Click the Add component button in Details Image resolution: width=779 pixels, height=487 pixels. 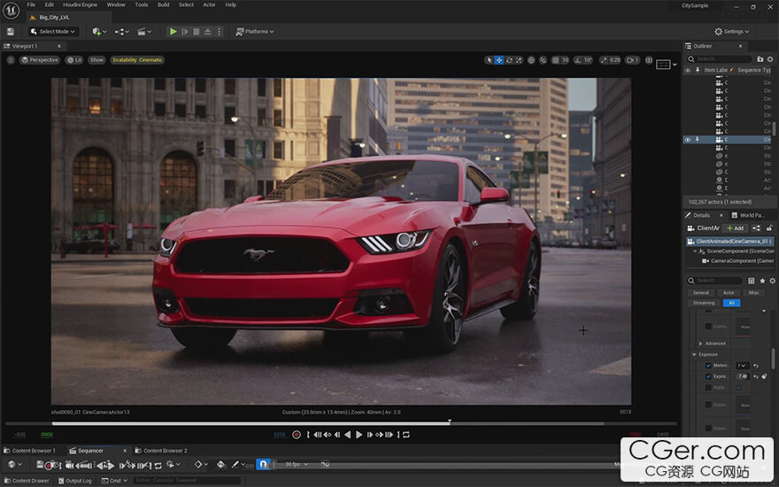tap(736, 228)
